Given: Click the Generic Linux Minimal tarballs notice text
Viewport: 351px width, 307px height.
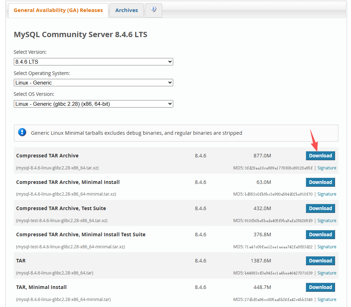Looking at the screenshot, I should point(137,133).
